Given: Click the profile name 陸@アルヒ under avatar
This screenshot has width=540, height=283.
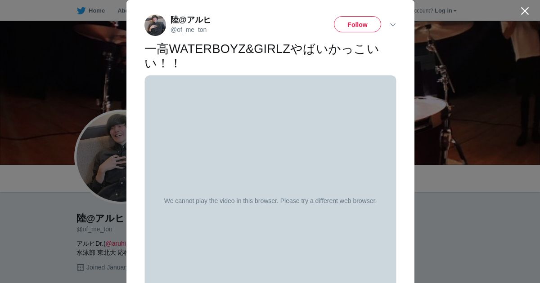Looking at the screenshot, I should pyautogui.click(x=99, y=218).
